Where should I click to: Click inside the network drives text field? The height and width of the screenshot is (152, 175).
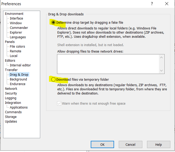click(x=108, y=64)
